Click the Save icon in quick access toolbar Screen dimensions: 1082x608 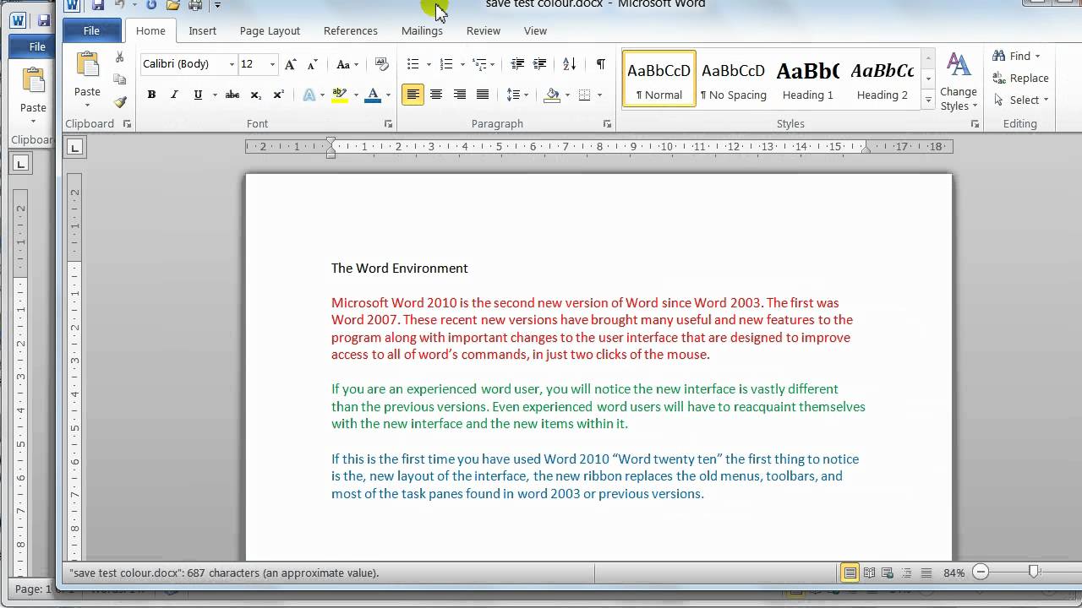[98, 5]
